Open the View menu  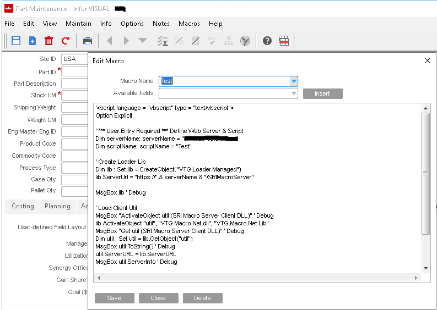tap(50, 24)
